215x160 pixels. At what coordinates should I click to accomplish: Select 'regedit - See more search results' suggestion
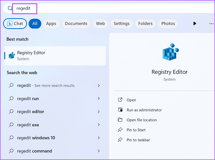pyautogui.click(x=55, y=85)
